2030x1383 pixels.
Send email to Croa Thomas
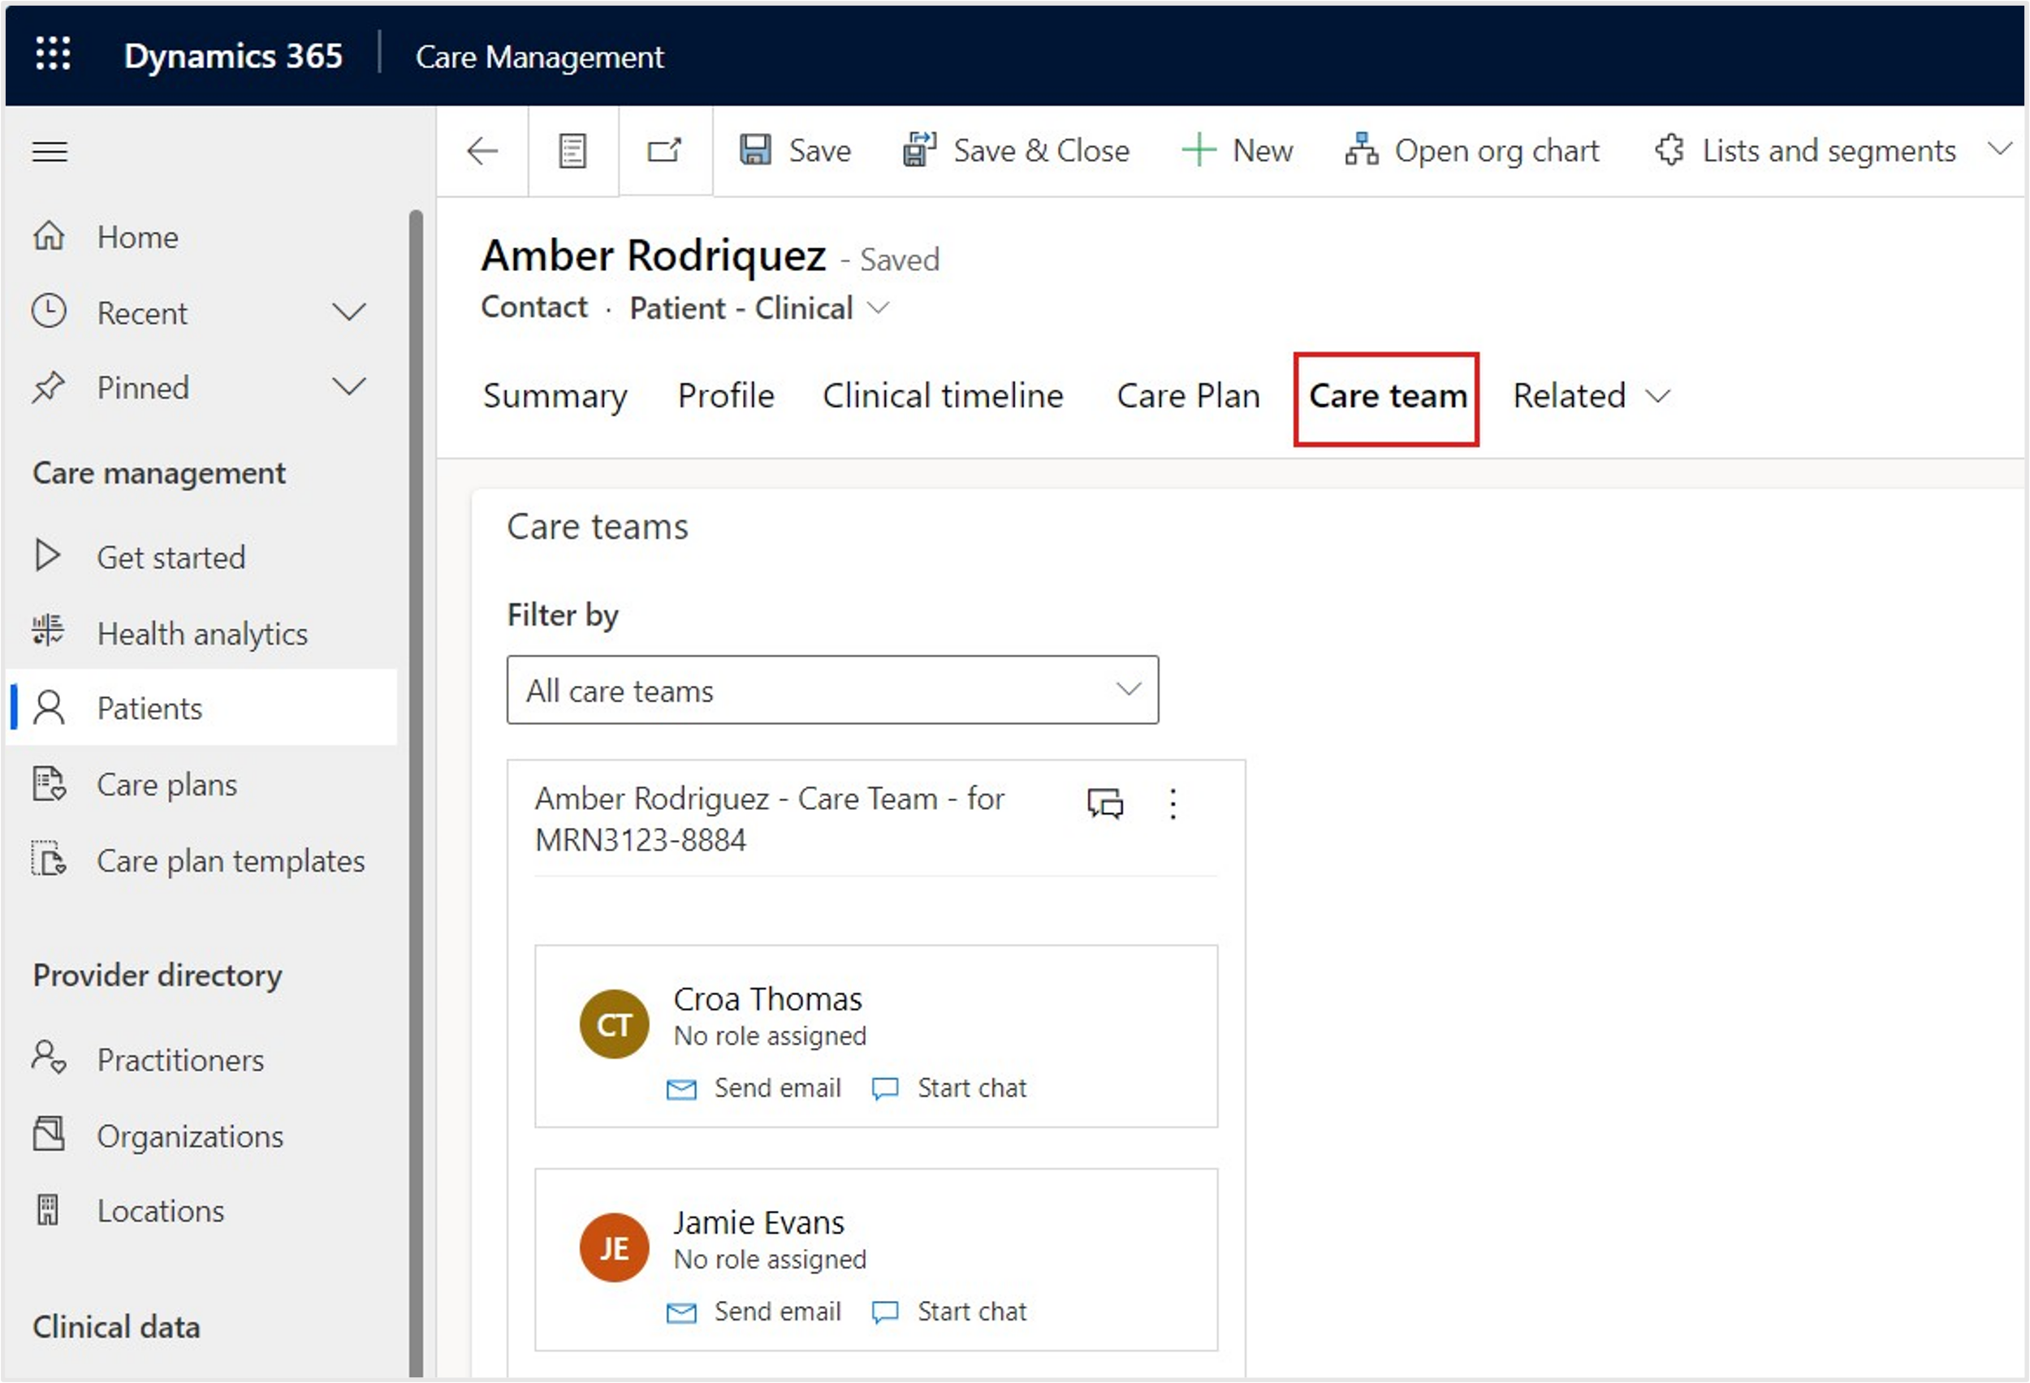pos(754,1088)
